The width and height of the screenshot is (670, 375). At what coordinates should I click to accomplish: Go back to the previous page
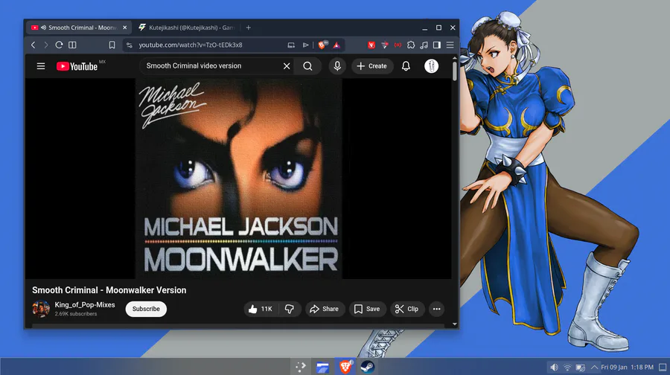(33, 45)
